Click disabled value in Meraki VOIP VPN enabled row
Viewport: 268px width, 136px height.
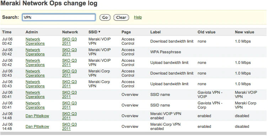tap(242, 116)
